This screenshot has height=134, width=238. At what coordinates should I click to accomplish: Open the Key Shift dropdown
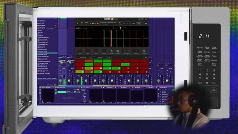(x=136, y=51)
